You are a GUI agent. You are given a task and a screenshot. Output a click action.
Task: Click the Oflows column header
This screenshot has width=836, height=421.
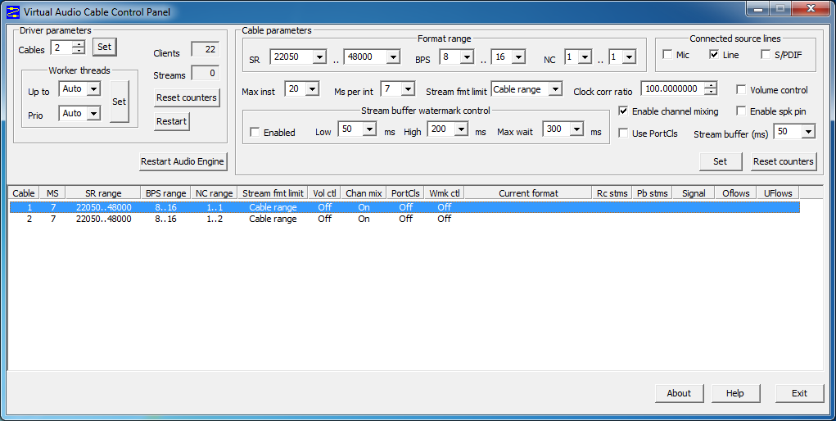[x=736, y=193]
